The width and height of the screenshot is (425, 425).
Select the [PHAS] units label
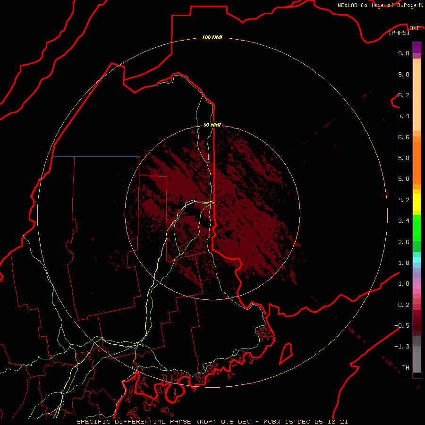(399, 33)
